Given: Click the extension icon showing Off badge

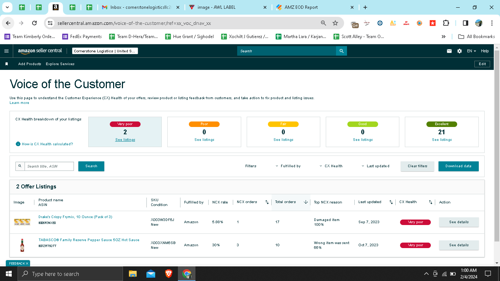Looking at the screenshot, I should [355, 24].
